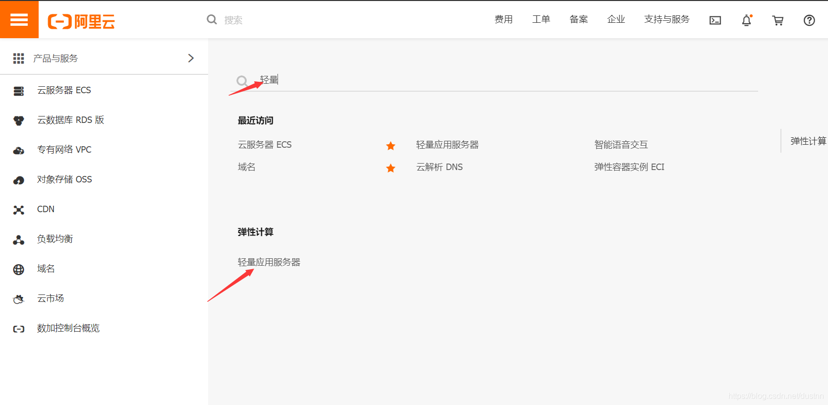828x405 pixels.
Task: Toggle favorite star for 轻量应用服务器
Action: click(x=390, y=145)
